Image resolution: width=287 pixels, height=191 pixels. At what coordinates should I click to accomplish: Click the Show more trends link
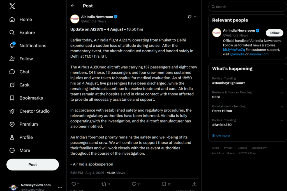(x=221, y=135)
